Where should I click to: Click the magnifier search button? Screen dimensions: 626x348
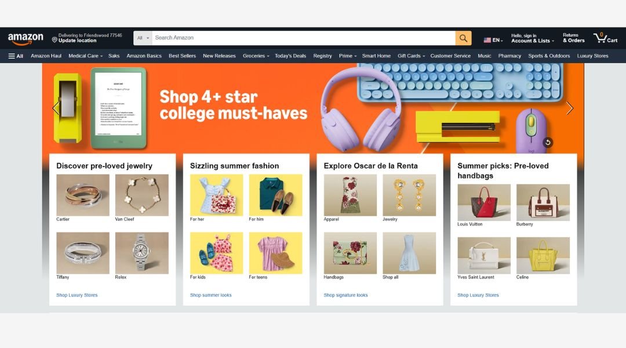click(463, 38)
